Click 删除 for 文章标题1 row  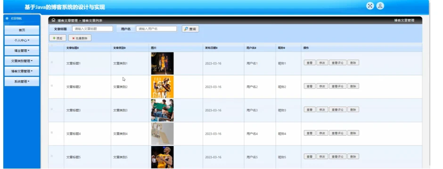(x=353, y=63)
